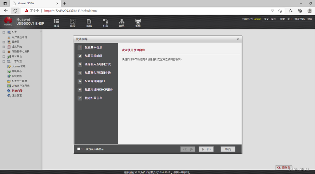Open 升级中心 in the sidebar
315x174 pixels.
tap(17, 71)
